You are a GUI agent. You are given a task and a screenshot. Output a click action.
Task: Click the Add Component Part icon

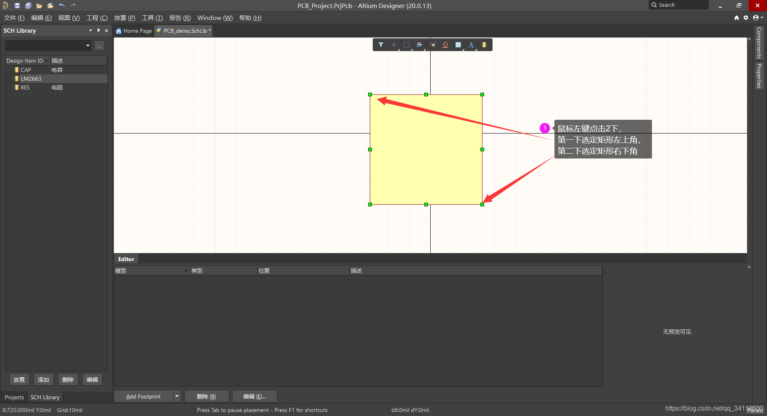pos(484,45)
